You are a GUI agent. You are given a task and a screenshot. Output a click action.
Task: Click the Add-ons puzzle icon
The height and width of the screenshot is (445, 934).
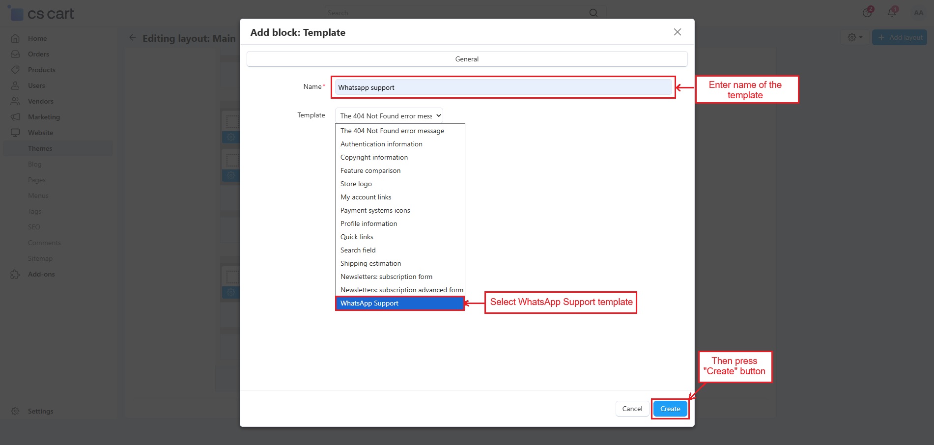point(15,274)
